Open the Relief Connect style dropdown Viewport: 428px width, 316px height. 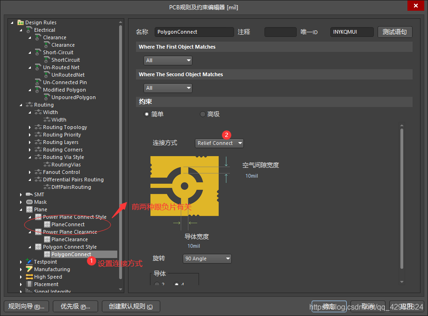point(219,143)
